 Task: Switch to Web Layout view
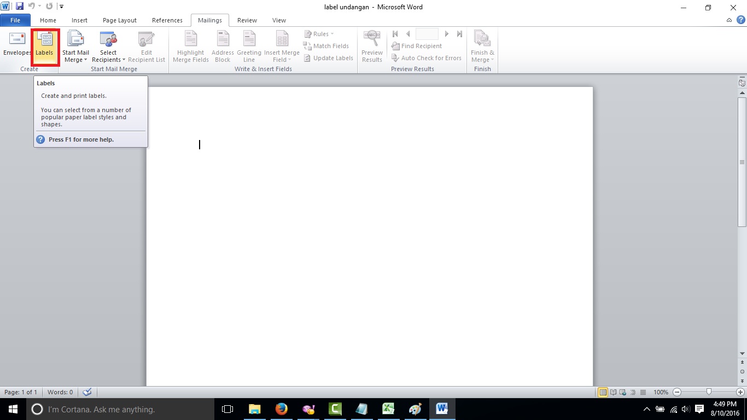623,392
